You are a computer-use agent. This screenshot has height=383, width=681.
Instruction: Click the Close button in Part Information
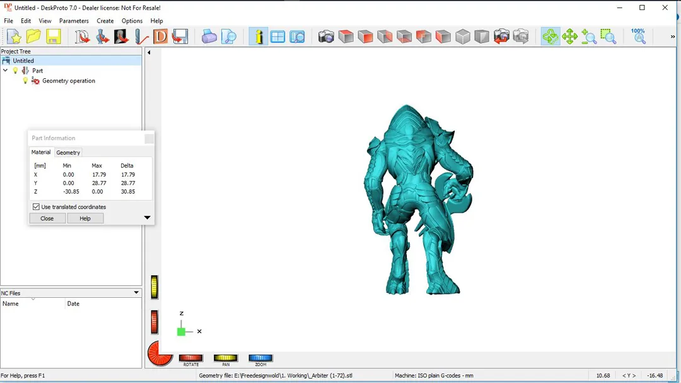47,218
